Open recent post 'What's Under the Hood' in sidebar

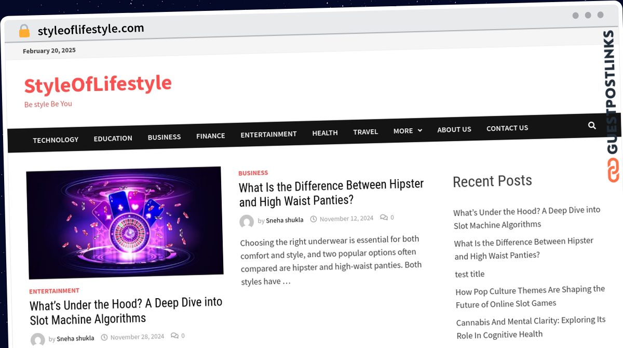point(527,218)
